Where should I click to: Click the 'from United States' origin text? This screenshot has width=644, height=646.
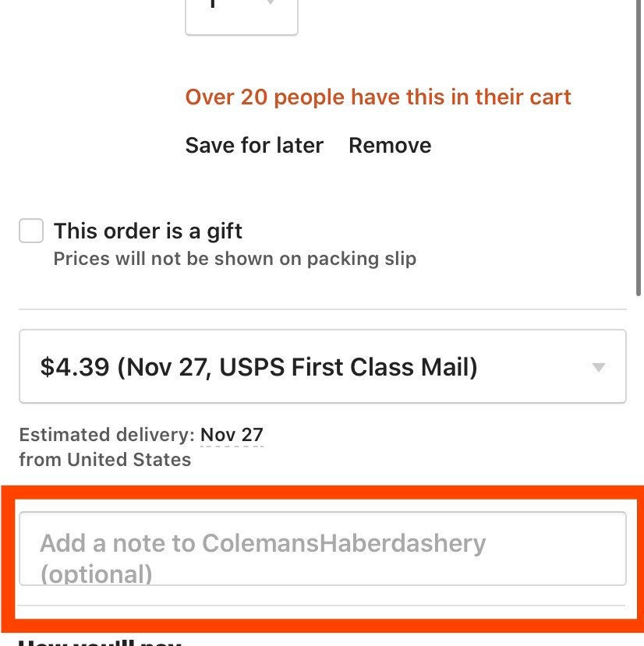pos(105,459)
